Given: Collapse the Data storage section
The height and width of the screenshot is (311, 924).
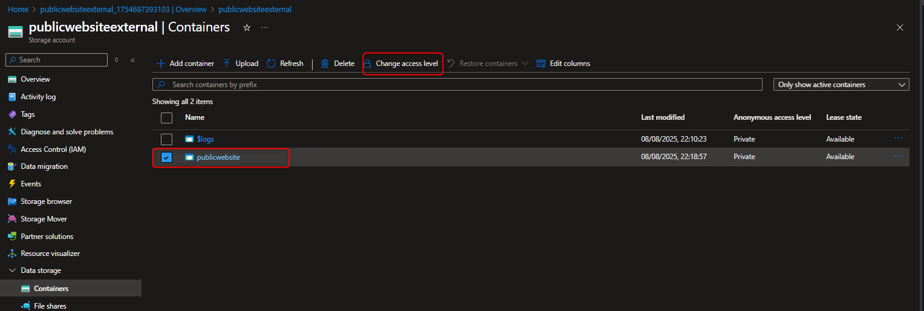Looking at the screenshot, I should coord(12,270).
